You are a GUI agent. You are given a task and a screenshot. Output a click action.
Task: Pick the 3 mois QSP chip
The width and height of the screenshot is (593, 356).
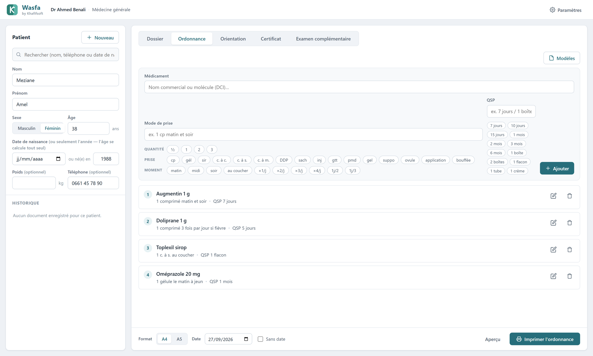517,144
